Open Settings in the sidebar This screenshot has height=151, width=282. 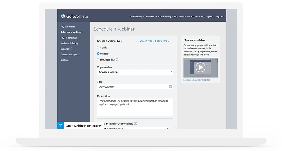[65, 60]
